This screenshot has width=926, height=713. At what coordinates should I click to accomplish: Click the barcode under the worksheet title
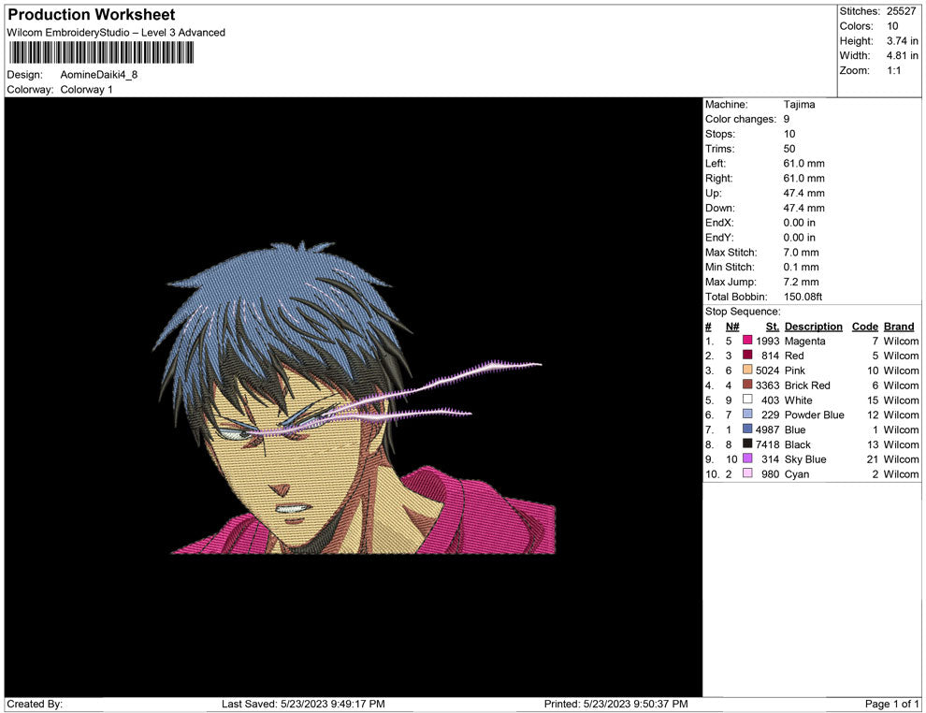(100, 53)
